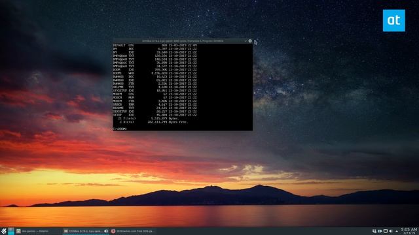This screenshot has width=419, height=235.
Task: Open the camera-shaped tray icon
Action: 380,231
